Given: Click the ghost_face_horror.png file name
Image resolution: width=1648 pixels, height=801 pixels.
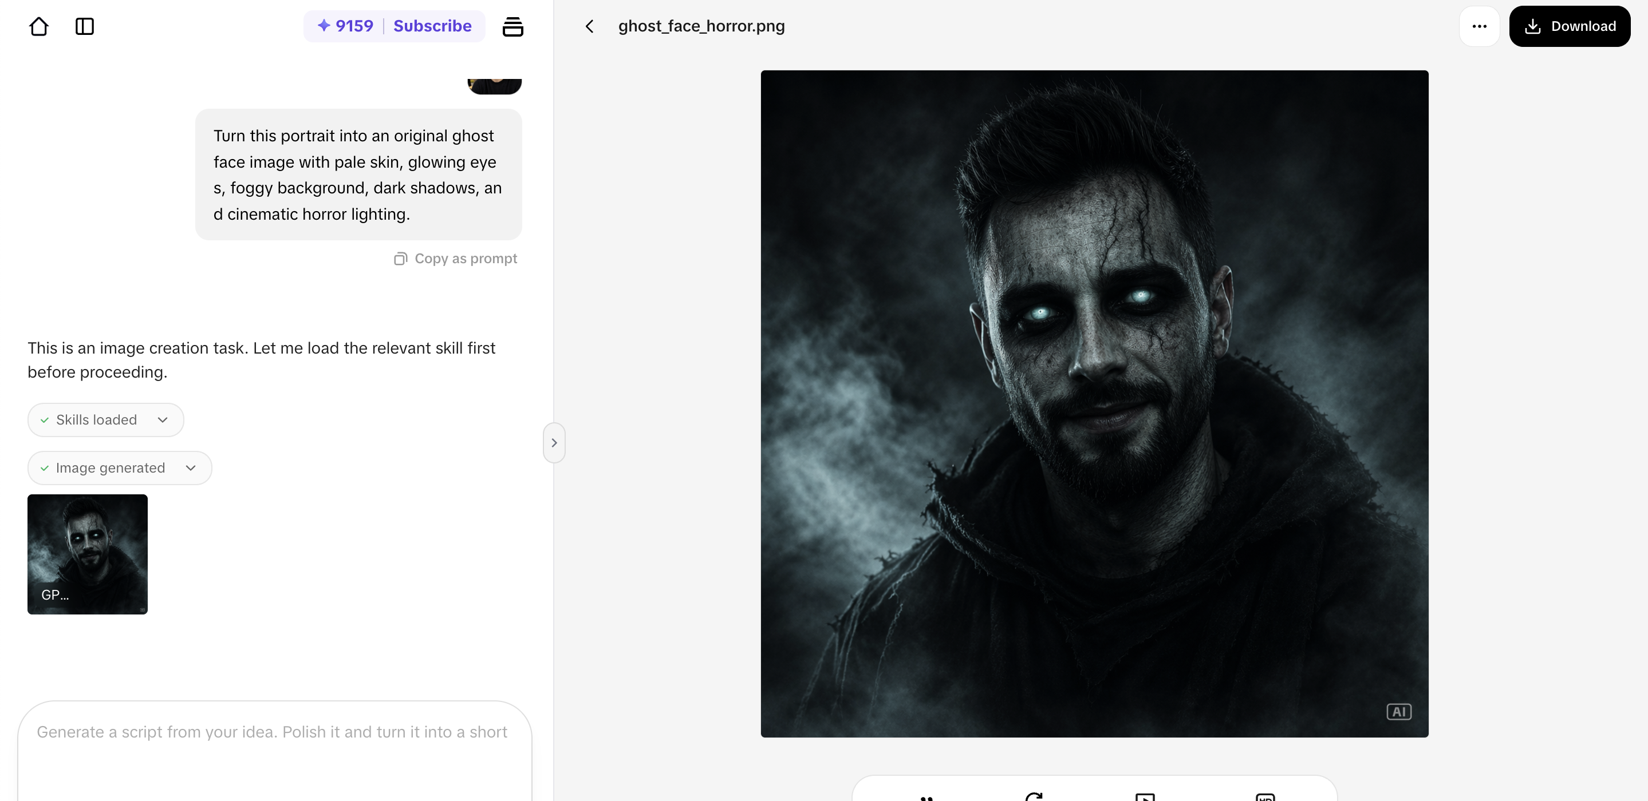Looking at the screenshot, I should [701, 26].
